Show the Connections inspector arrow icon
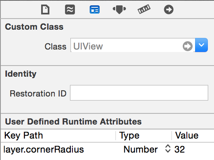This screenshot has width=214, height=160. click(169, 9)
